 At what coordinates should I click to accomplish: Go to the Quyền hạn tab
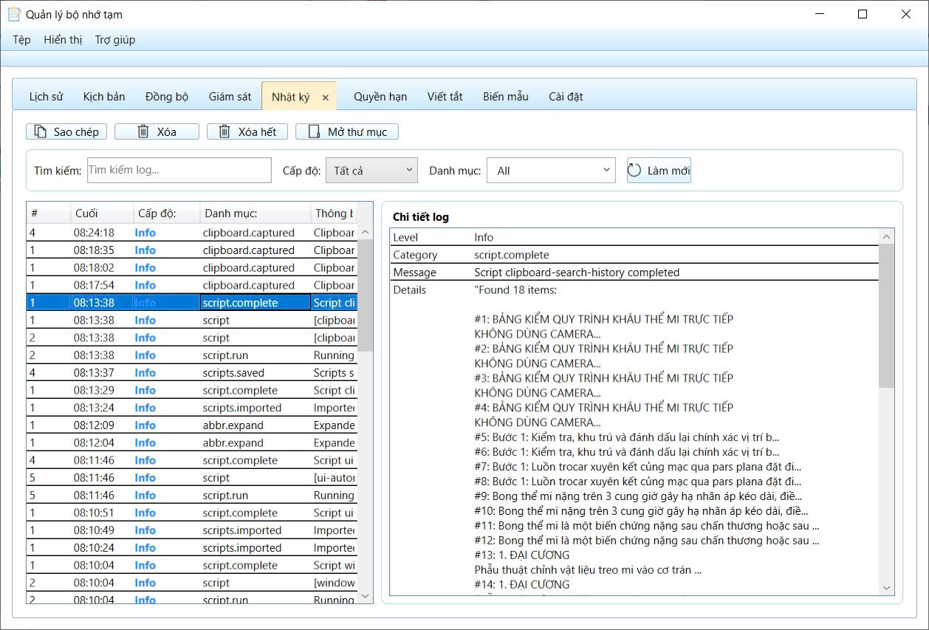380,97
